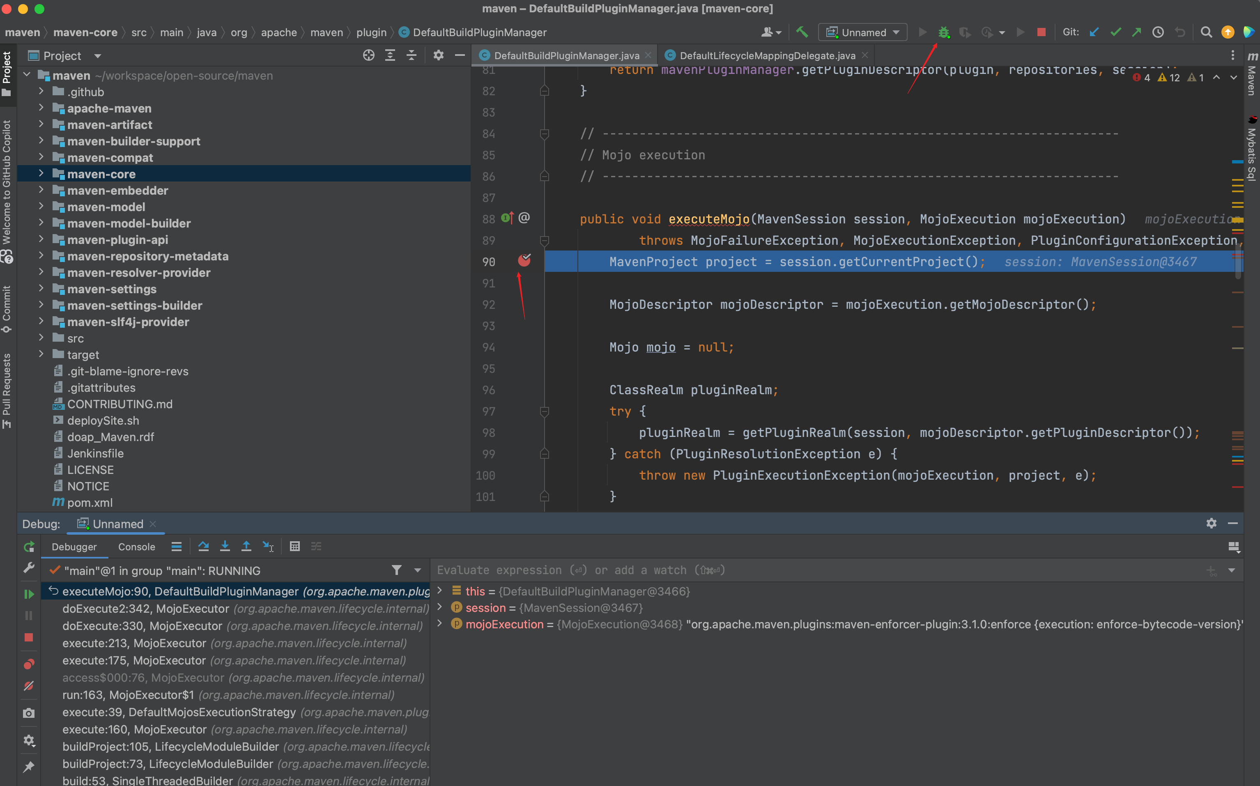Open Project panel settings gear
The height and width of the screenshot is (786, 1260).
(438, 55)
